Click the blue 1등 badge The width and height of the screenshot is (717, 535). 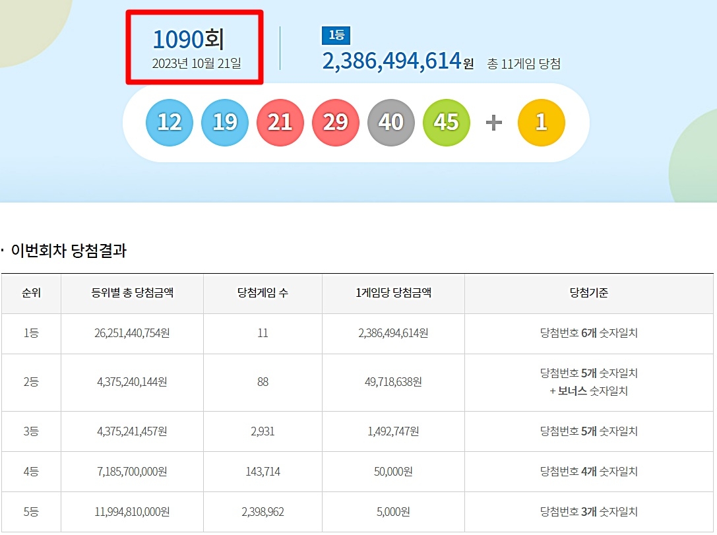point(336,36)
